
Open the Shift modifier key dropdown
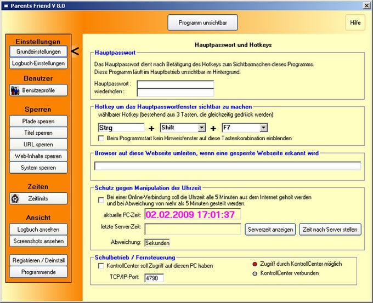point(202,128)
